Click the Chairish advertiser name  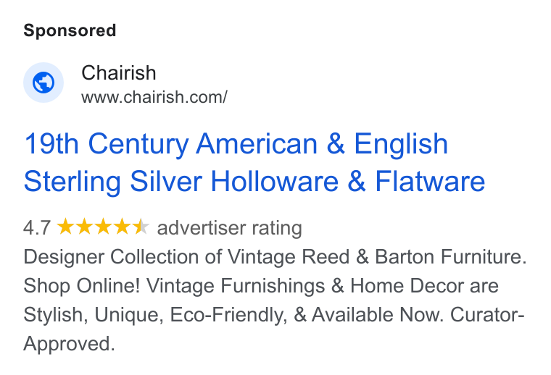pyautogui.click(x=119, y=73)
